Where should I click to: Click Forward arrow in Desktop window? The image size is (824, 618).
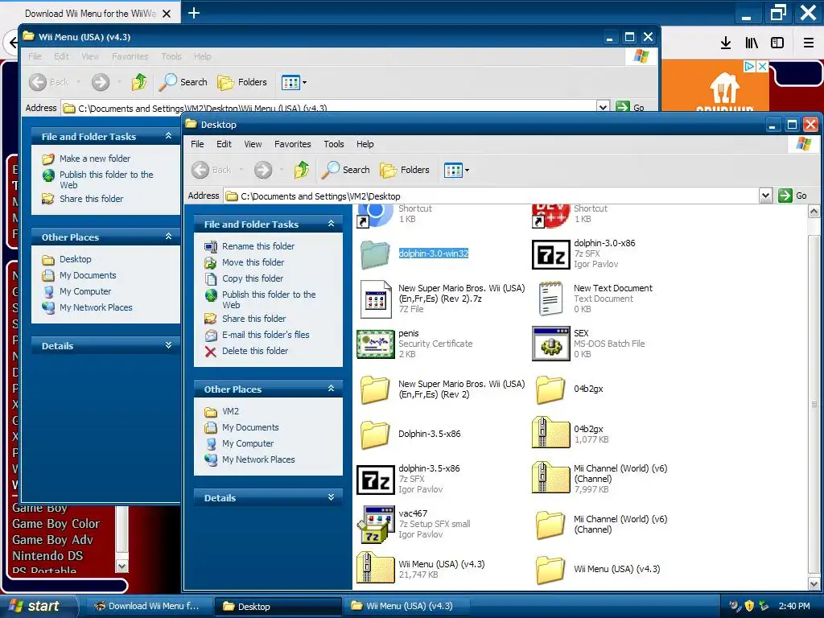click(263, 170)
